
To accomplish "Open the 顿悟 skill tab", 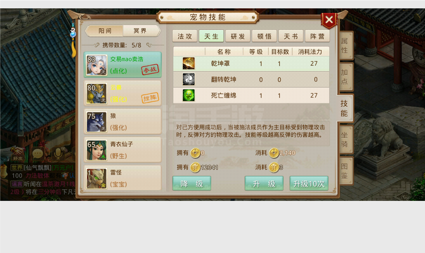I will pyautogui.click(x=264, y=36).
